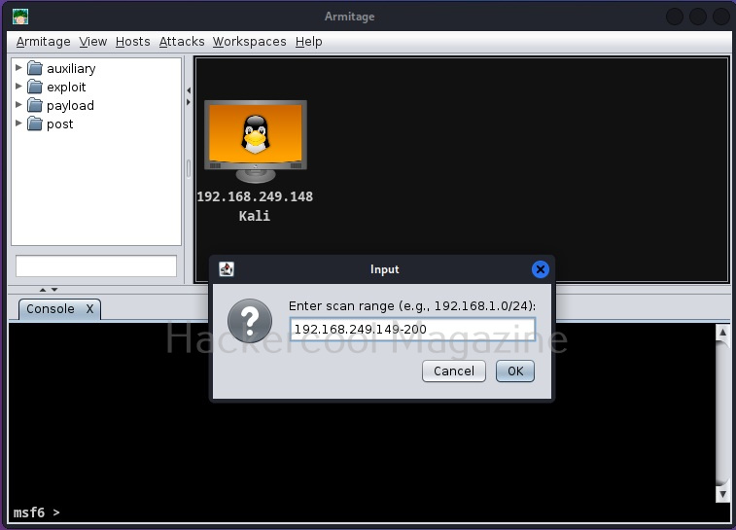
Task: Click the Kali host name label
Action: [x=255, y=216]
